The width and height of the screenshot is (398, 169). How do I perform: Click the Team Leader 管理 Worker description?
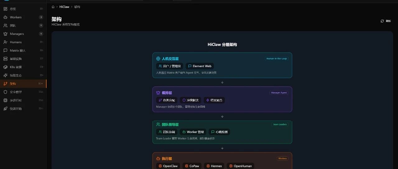coord(185,139)
